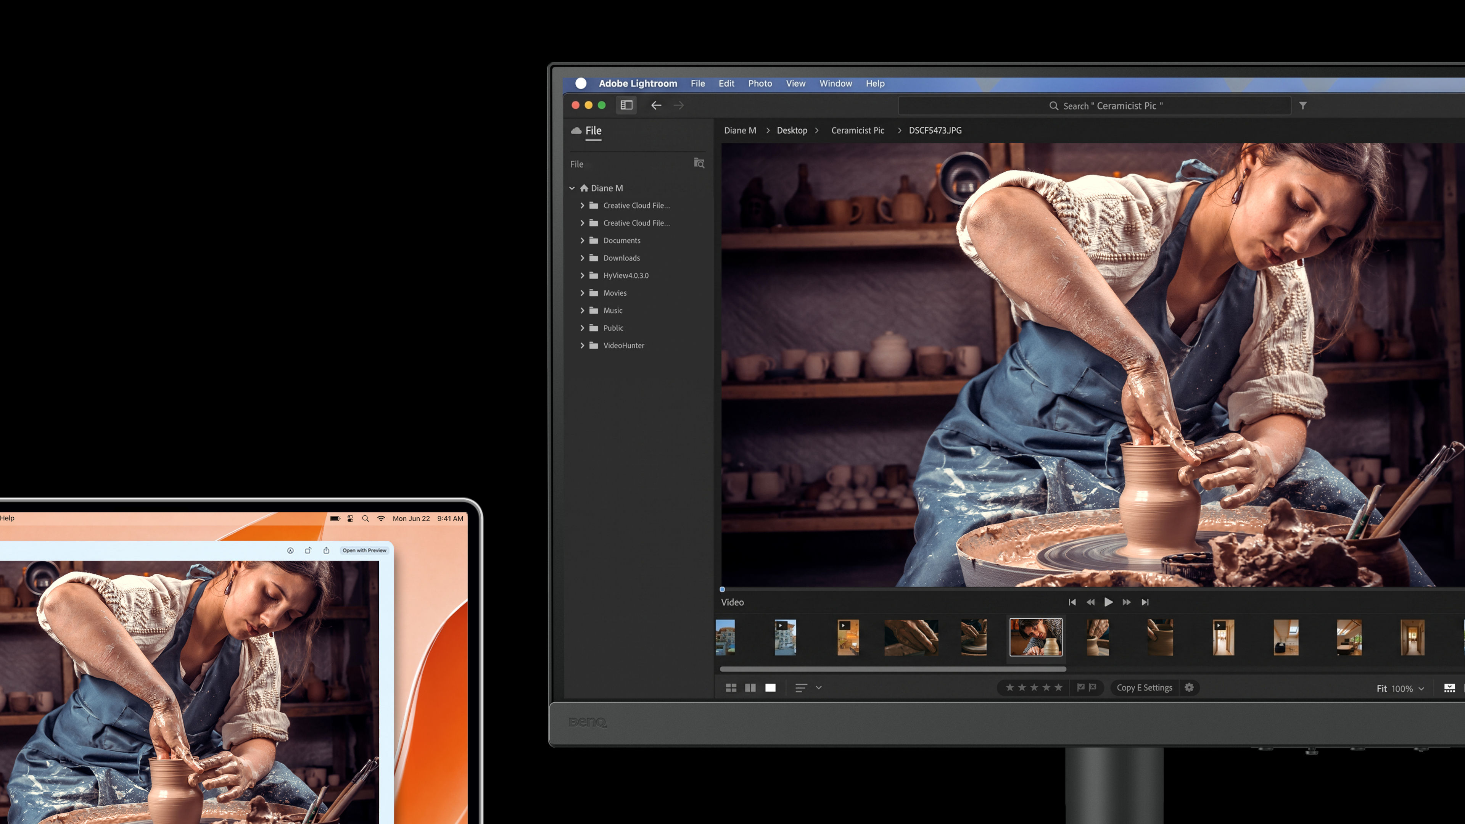1465x824 pixels.
Task: Switch to photo grid view
Action: pos(731,688)
